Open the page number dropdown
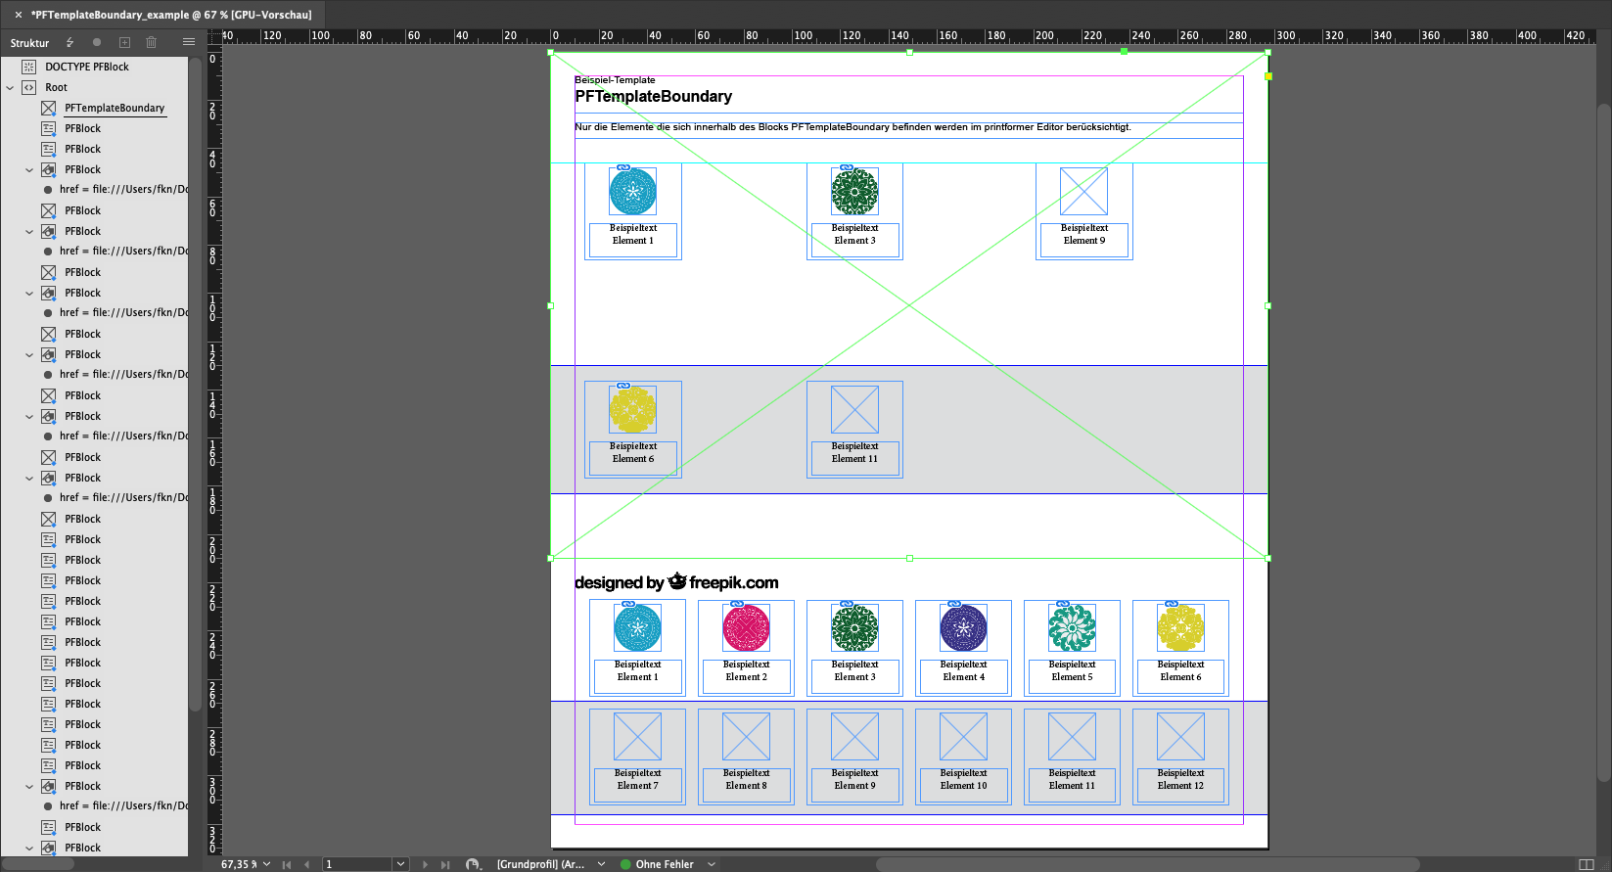Viewport: 1612px width, 872px height. tap(399, 864)
